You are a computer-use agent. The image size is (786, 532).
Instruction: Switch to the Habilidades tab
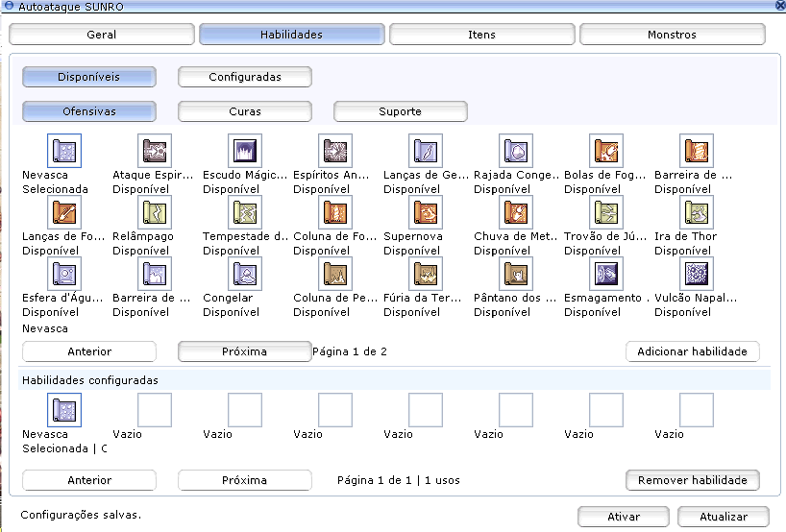pyautogui.click(x=292, y=35)
